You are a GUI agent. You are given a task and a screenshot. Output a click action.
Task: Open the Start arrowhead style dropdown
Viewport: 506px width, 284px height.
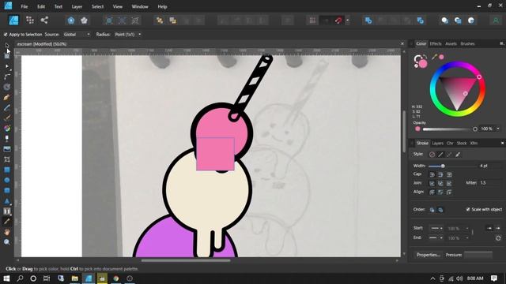click(436, 228)
